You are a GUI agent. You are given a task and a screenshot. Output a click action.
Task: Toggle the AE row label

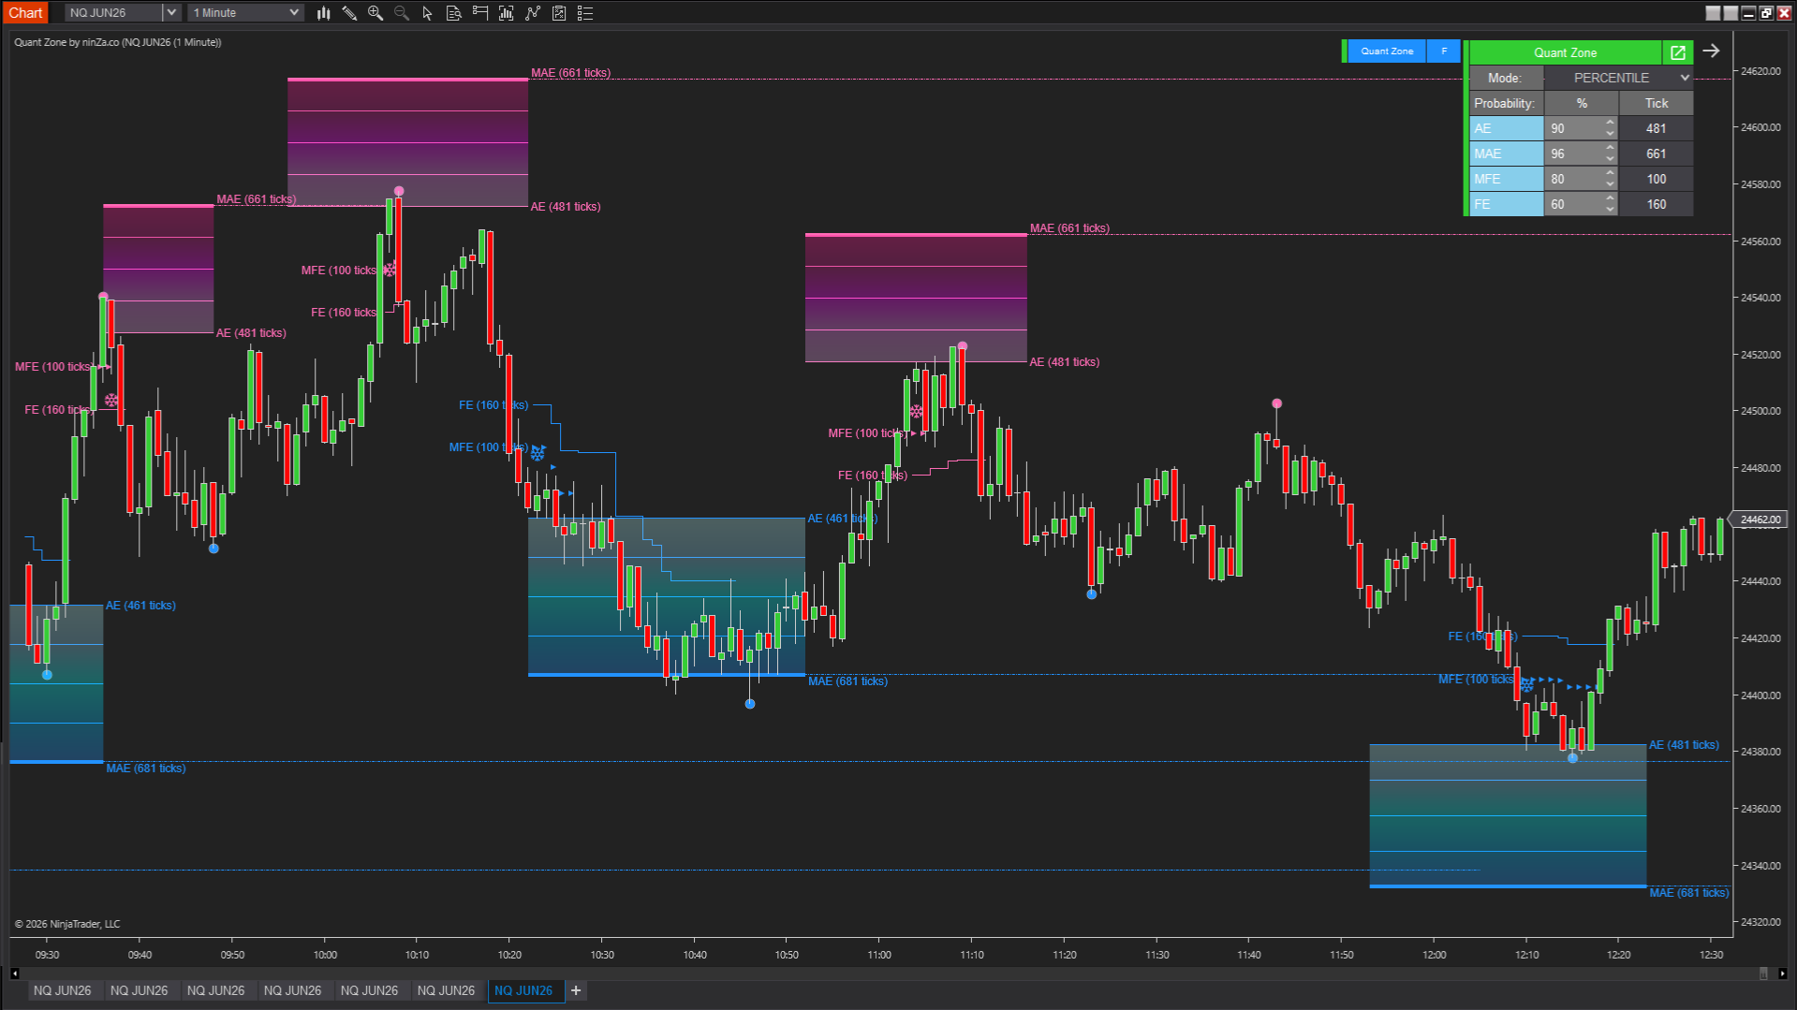click(1505, 128)
